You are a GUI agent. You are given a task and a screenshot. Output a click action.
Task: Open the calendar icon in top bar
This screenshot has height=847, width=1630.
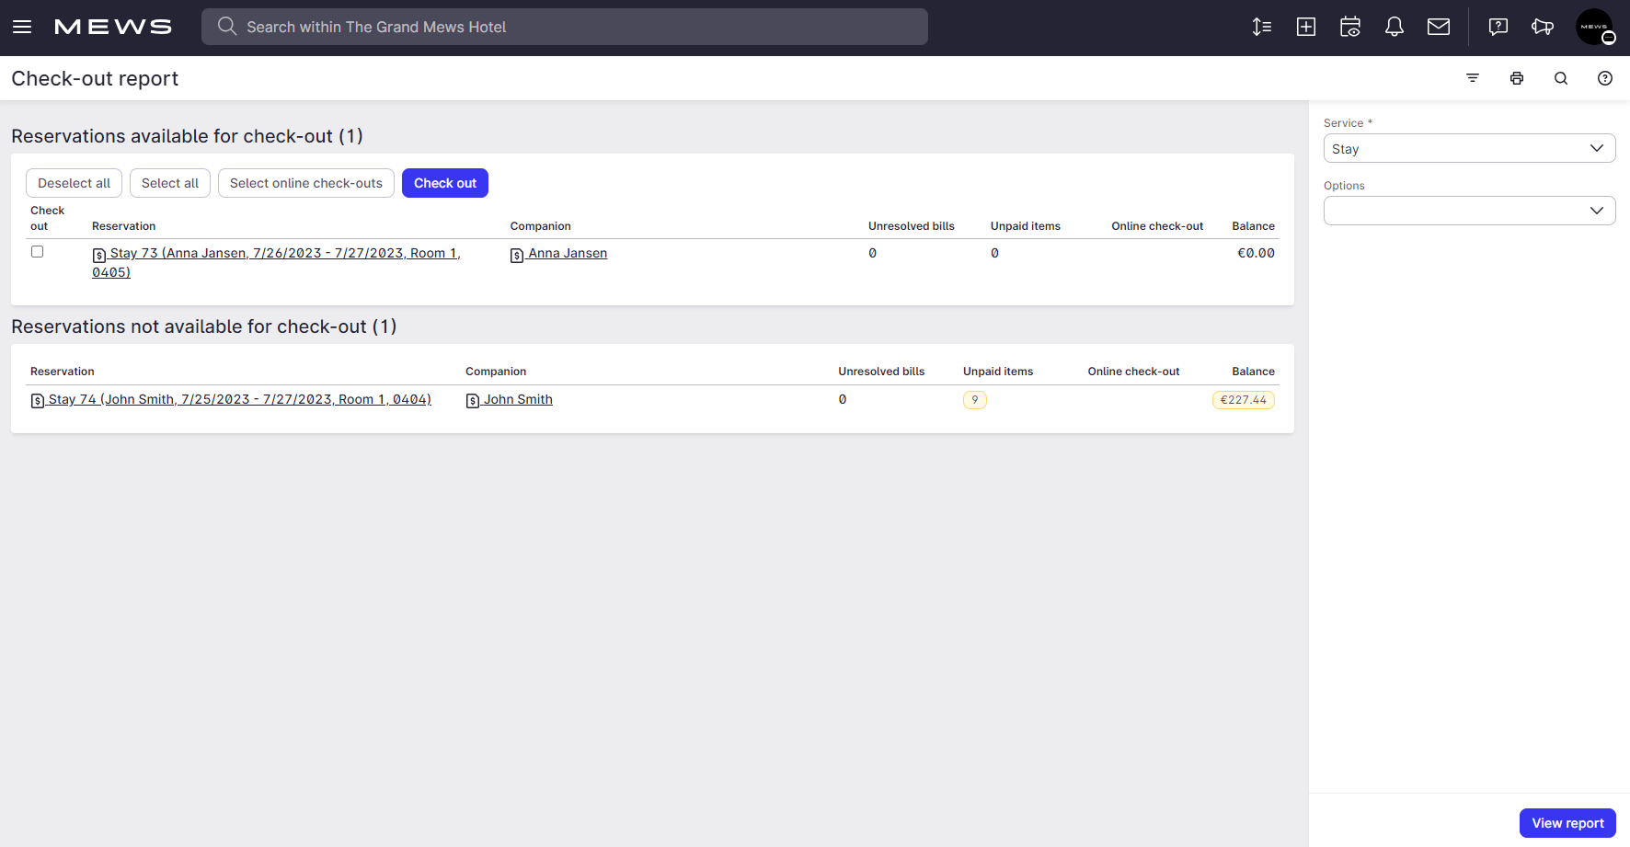pyautogui.click(x=1350, y=27)
